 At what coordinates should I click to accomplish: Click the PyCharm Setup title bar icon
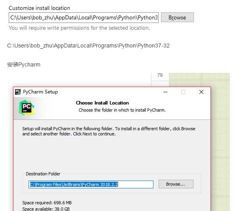tap(18, 92)
